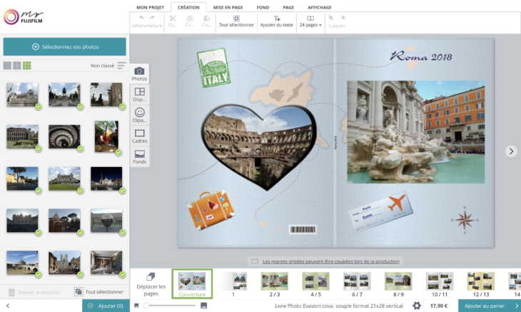Click the Ajouter (0) button
The width and height of the screenshot is (521, 312).
coord(106,306)
